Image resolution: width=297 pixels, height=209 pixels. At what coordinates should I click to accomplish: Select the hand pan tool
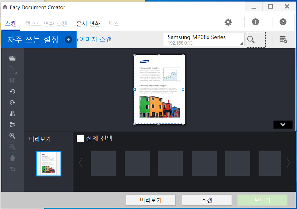[12, 158]
